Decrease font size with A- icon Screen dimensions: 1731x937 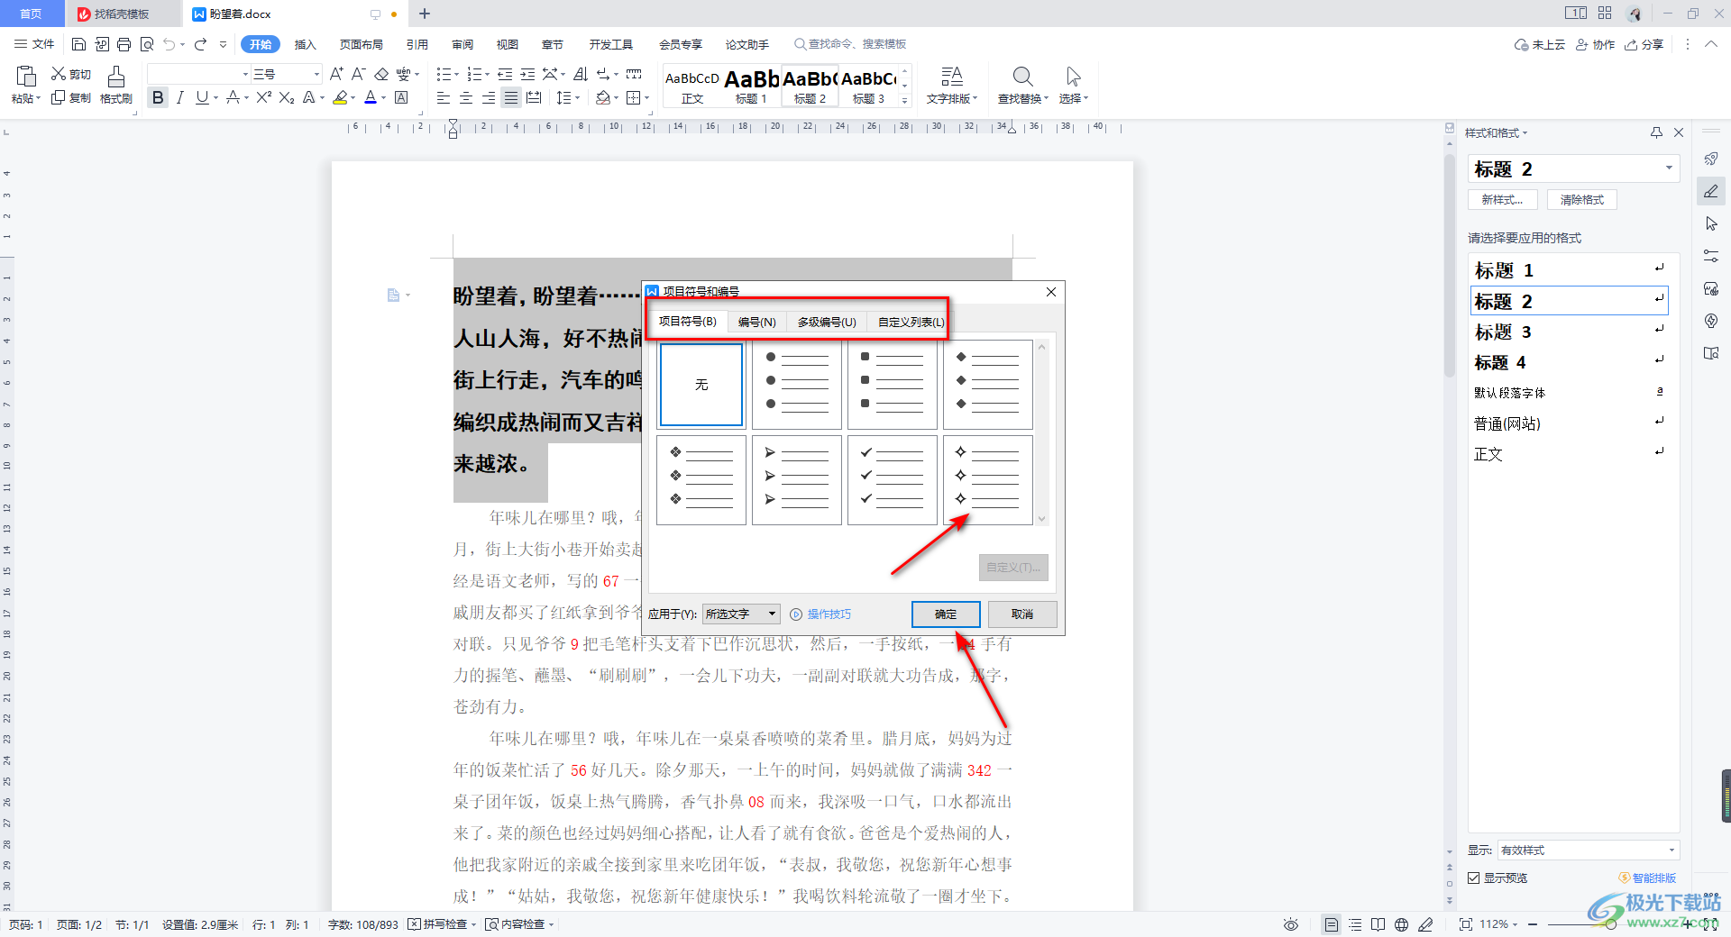(359, 74)
